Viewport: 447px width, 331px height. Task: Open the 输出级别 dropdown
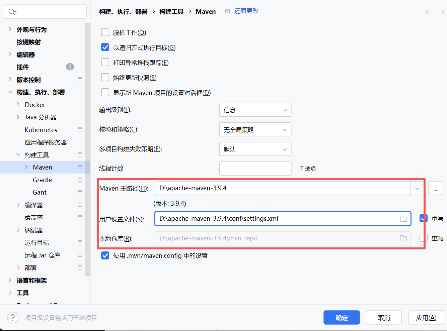click(x=255, y=110)
